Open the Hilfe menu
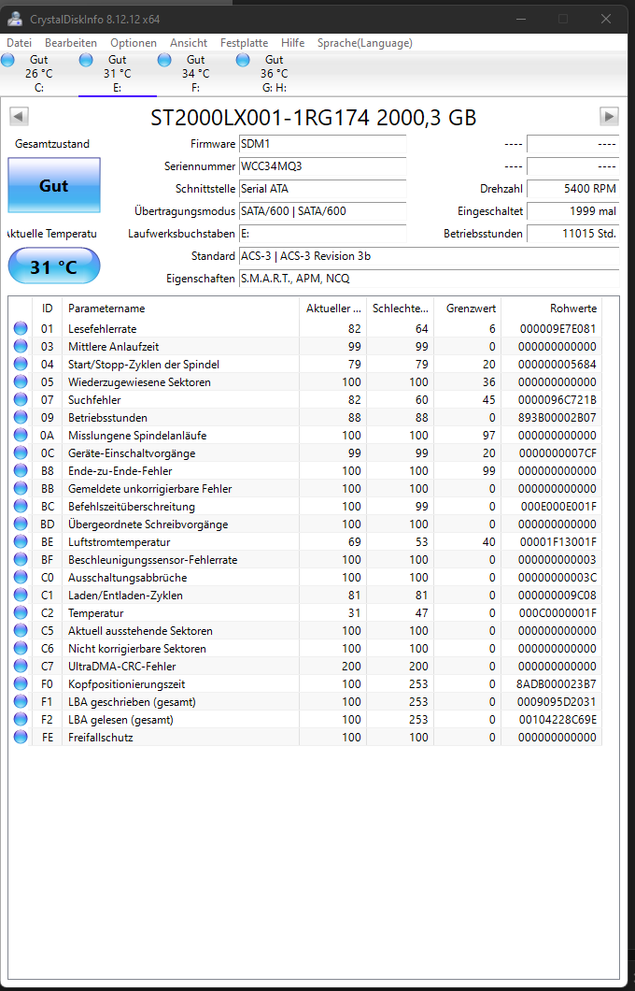 tap(293, 43)
